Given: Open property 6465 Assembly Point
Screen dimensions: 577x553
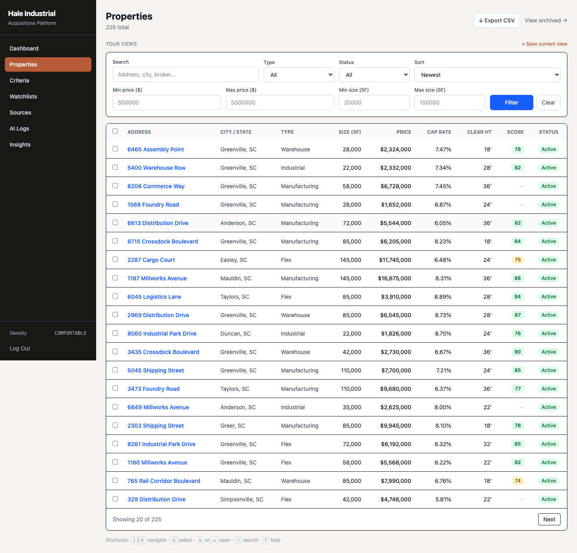Looking at the screenshot, I should pyautogui.click(x=155, y=149).
